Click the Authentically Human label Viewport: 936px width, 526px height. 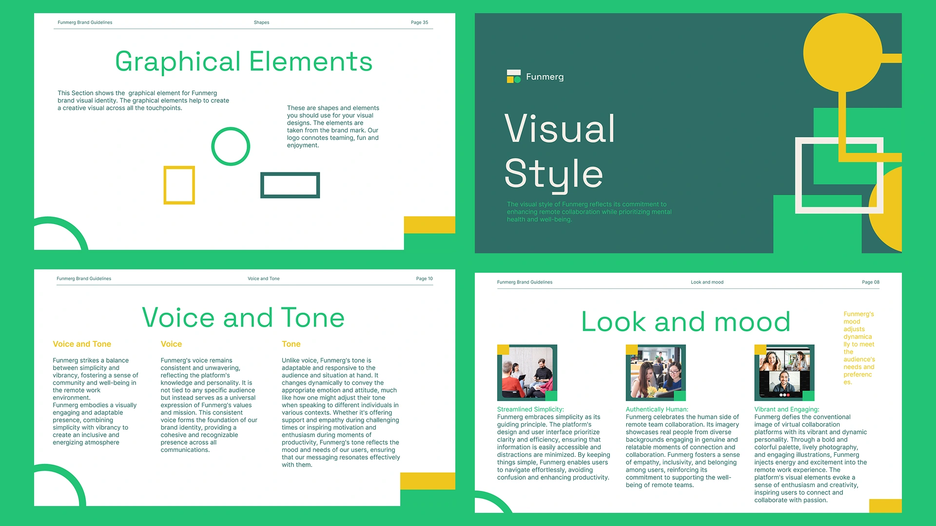[x=657, y=410]
